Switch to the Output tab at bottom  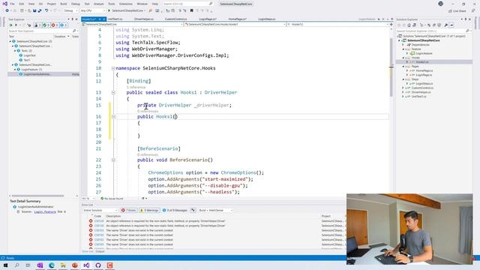(x=100, y=251)
